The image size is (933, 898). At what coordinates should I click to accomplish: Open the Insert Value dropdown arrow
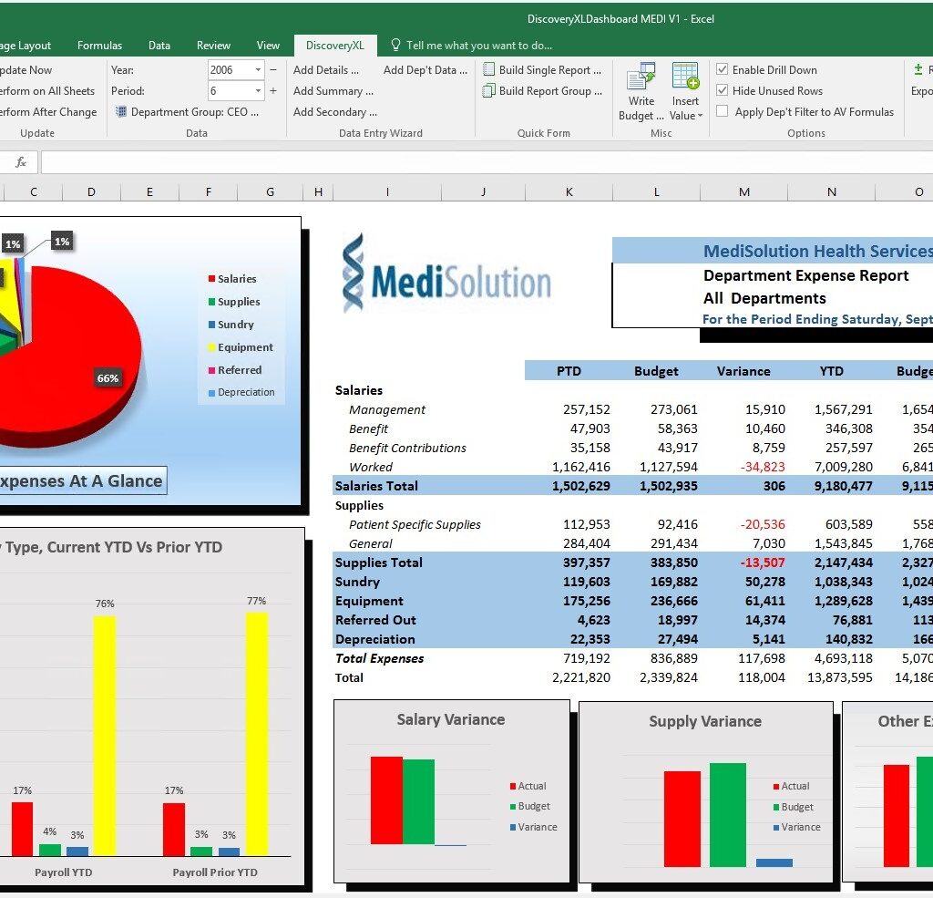tap(700, 116)
